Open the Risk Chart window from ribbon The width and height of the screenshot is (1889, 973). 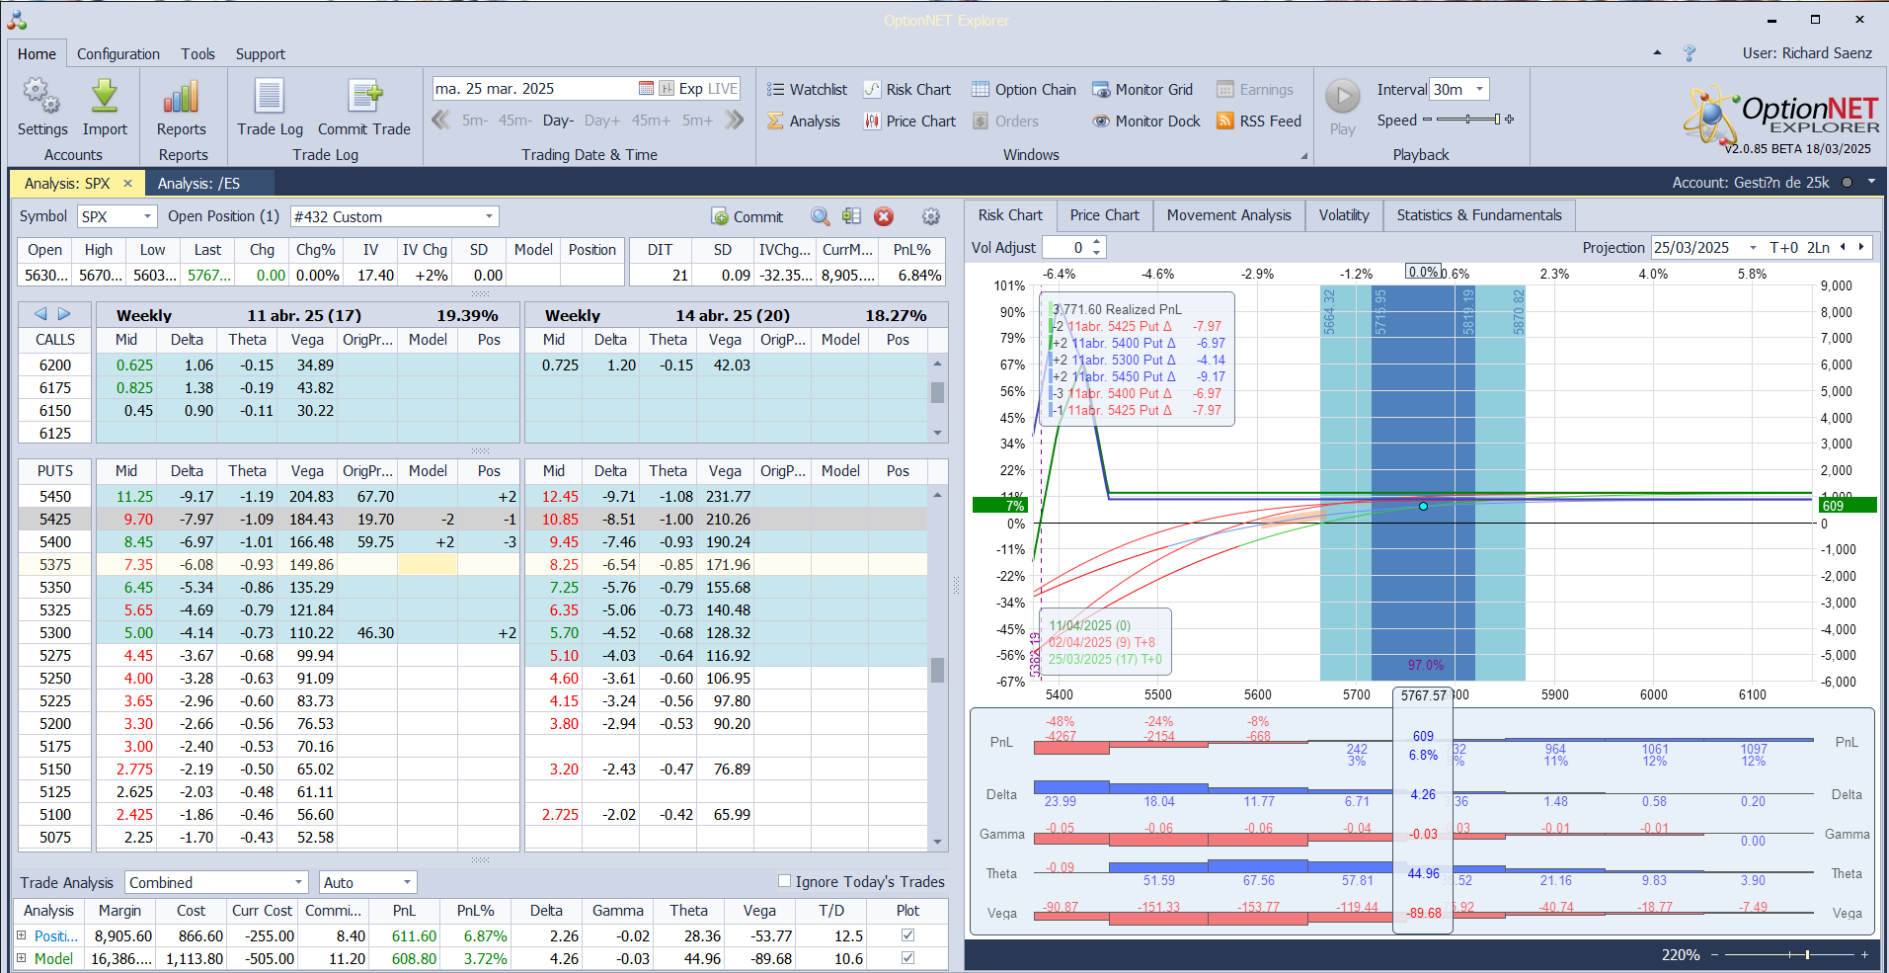(907, 90)
